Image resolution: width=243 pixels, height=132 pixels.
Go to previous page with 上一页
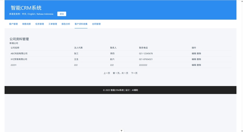107,73
